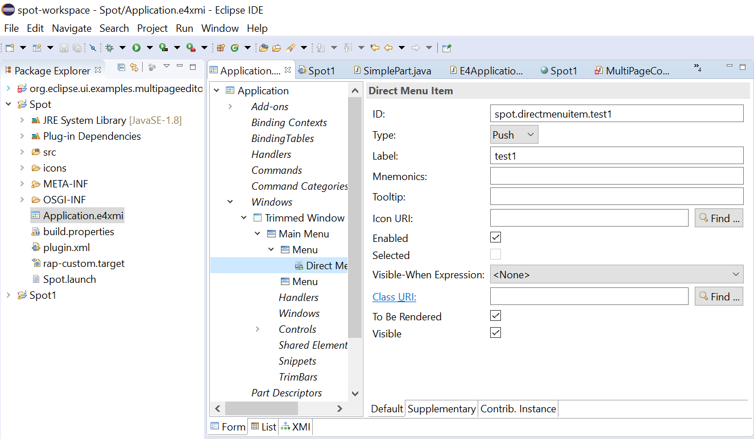Collapse the Spot project node

(x=9, y=104)
